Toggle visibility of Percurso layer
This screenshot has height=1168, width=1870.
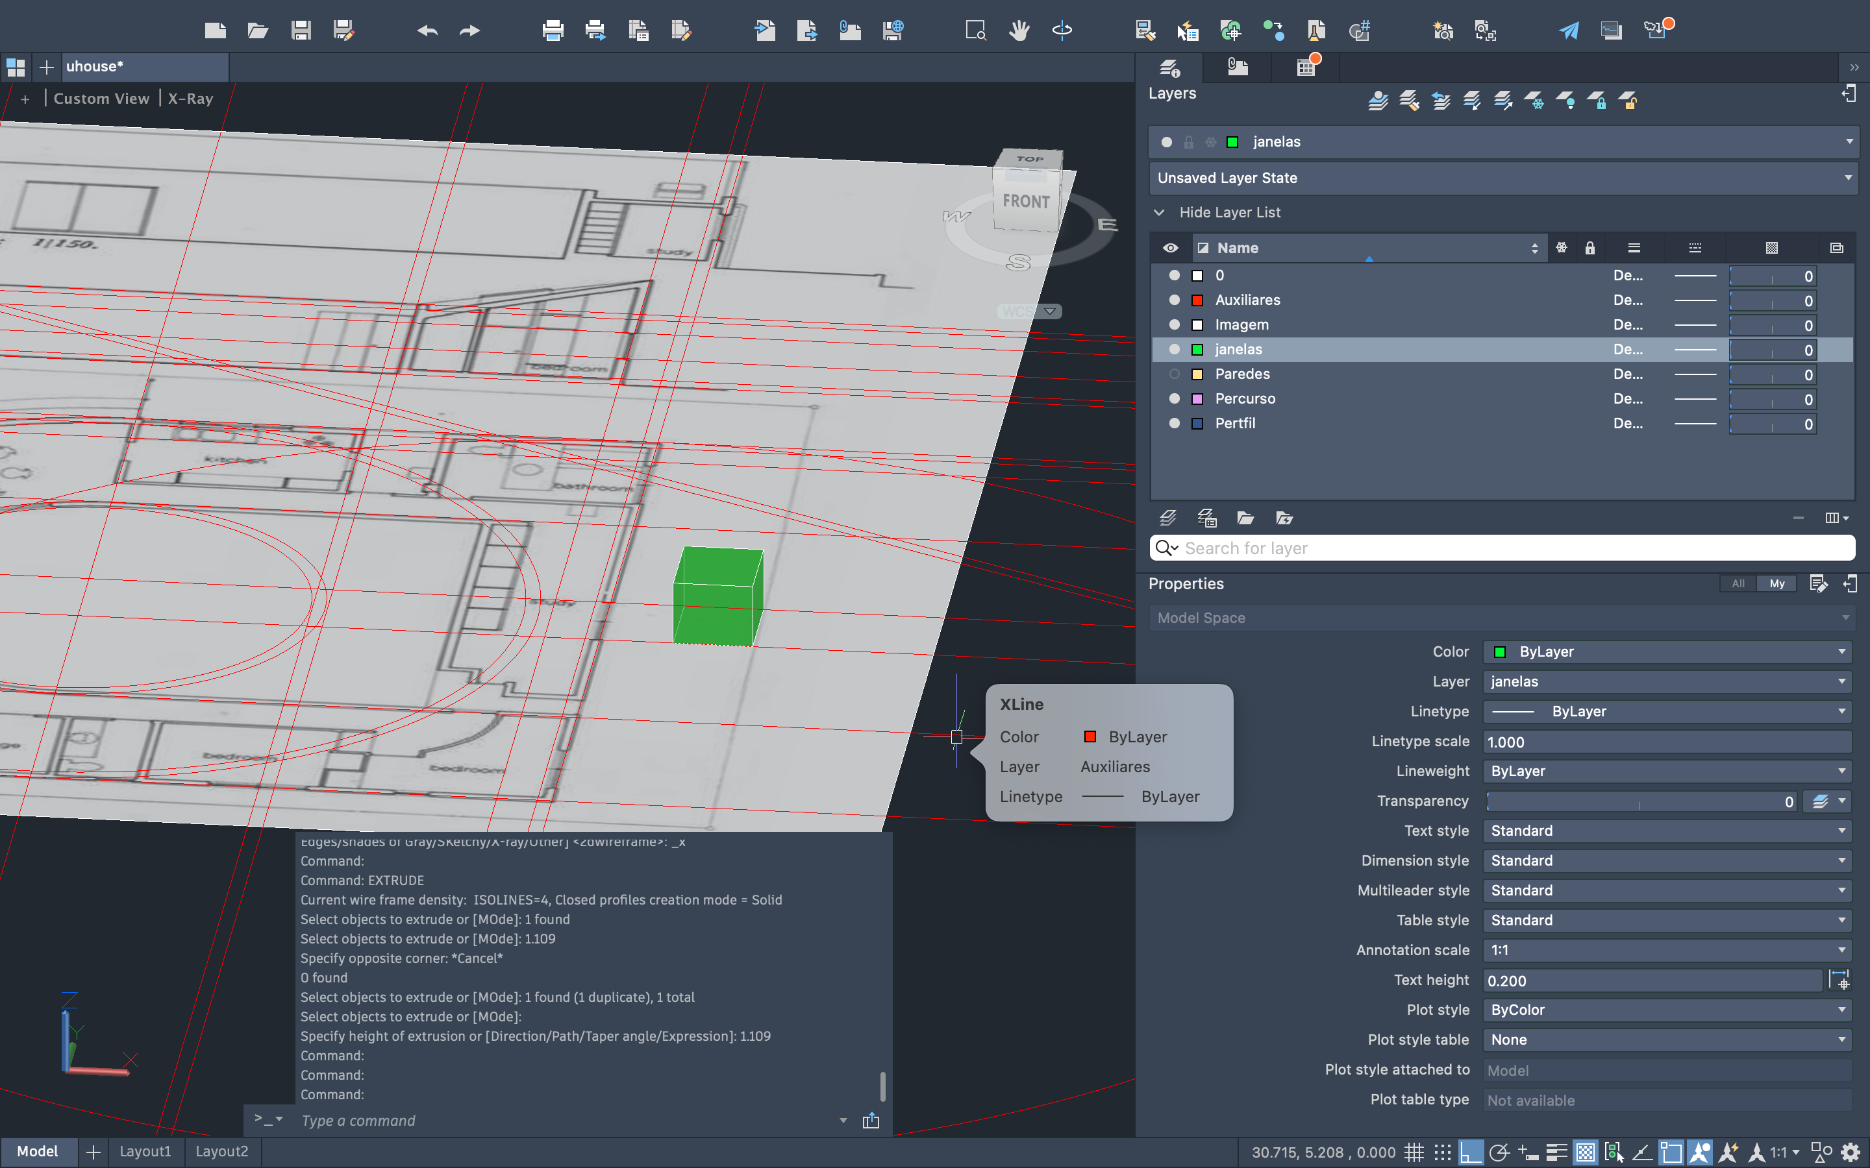[1175, 398]
